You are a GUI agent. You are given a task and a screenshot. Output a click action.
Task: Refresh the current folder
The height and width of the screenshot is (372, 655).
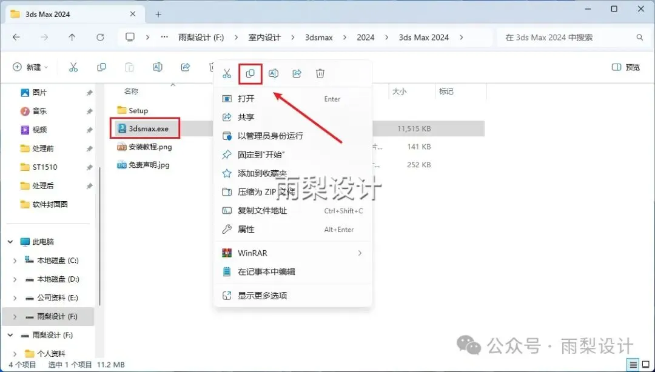pos(100,37)
